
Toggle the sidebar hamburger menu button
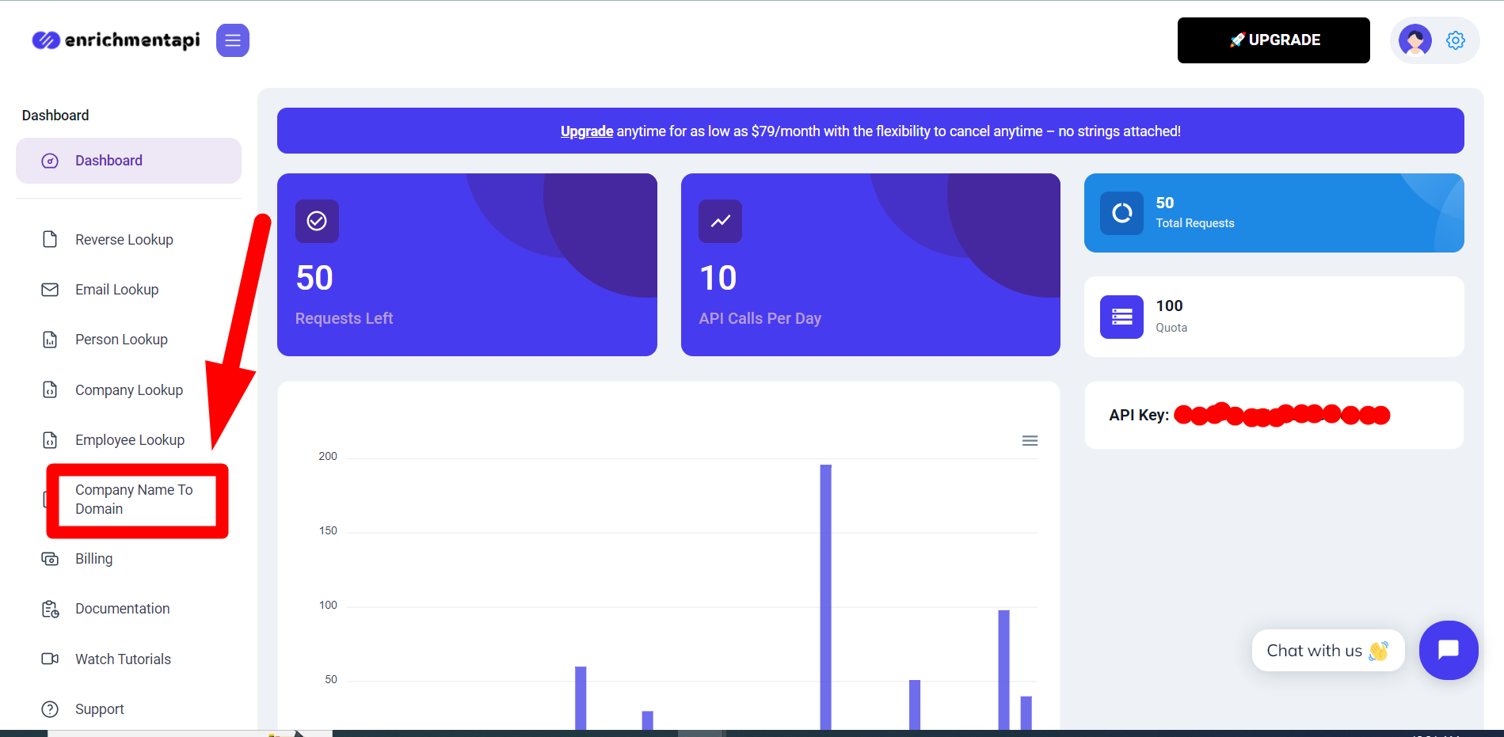coord(233,40)
